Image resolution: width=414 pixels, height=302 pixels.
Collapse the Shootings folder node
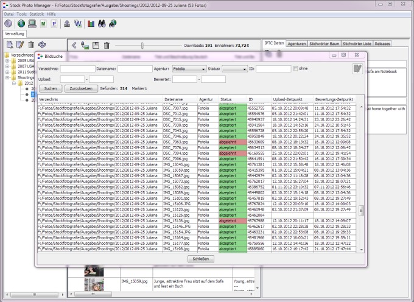click(7, 77)
